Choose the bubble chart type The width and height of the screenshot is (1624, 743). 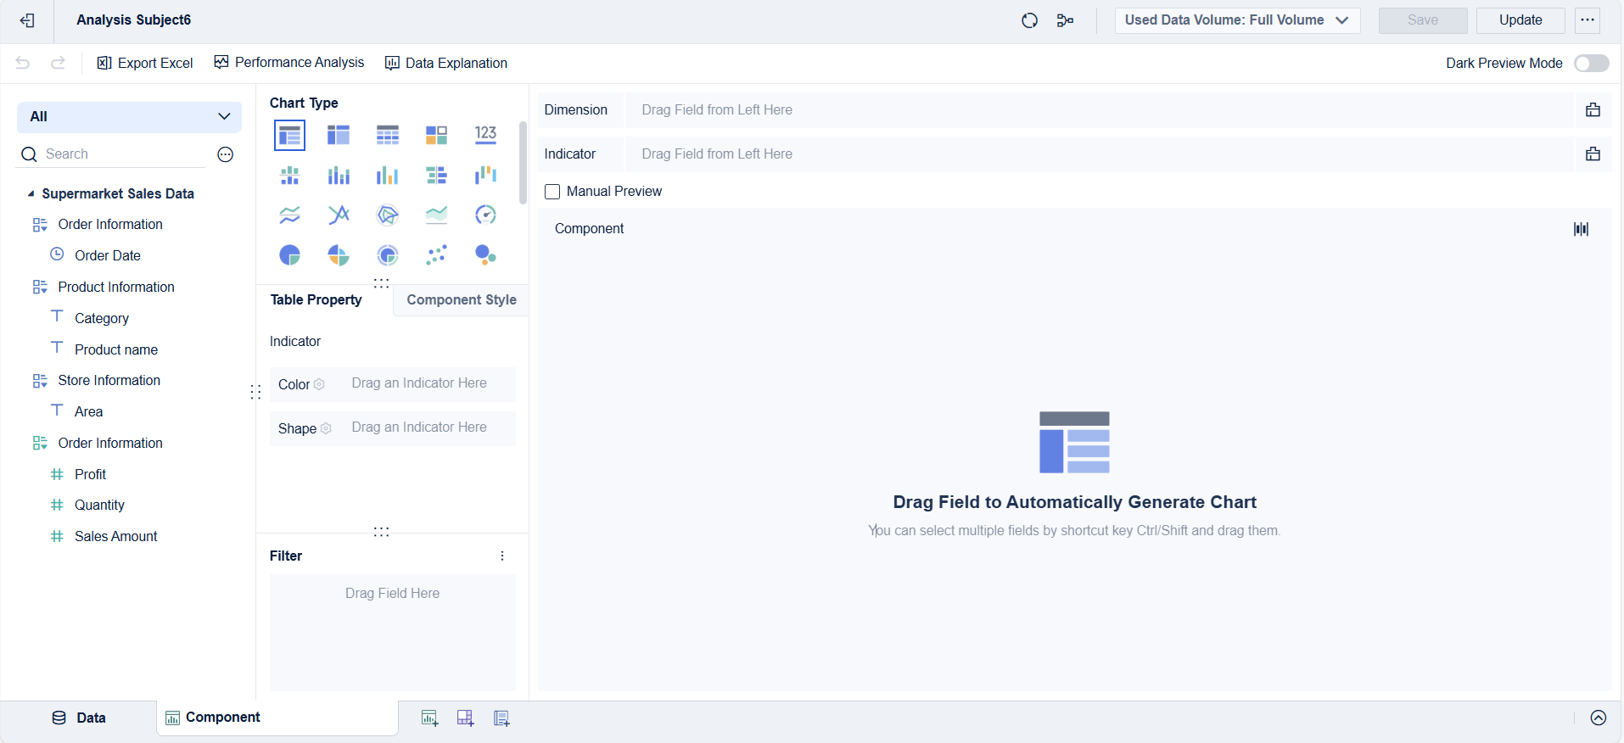[x=485, y=254]
